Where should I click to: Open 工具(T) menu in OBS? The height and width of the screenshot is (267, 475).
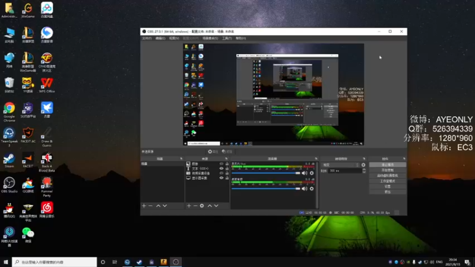point(227,39)
